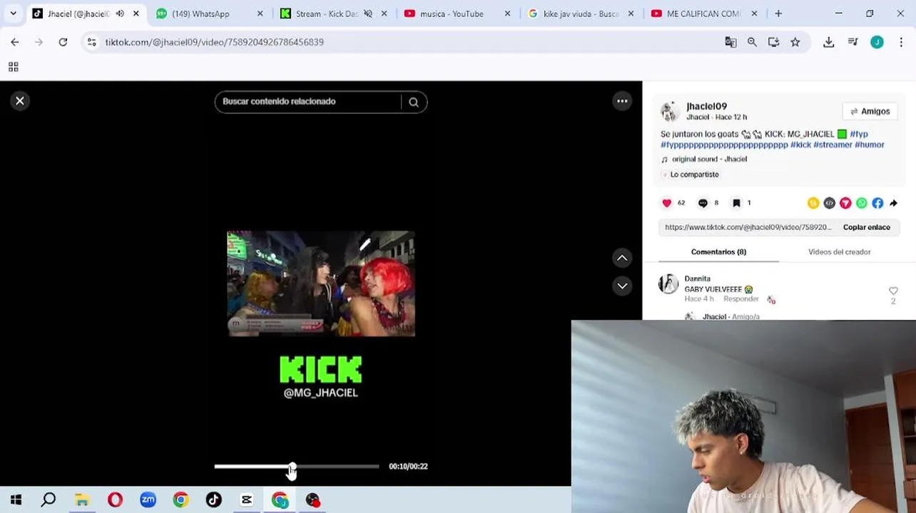Switch to the WhatsApp browser tab
916x513 pixels.
208,14
